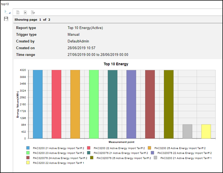The width and height of the screenshot is (223, 173).
Task: Click yellow legend swatch for PAC3200 22 Tariff 1
Action: pos(28,163)
